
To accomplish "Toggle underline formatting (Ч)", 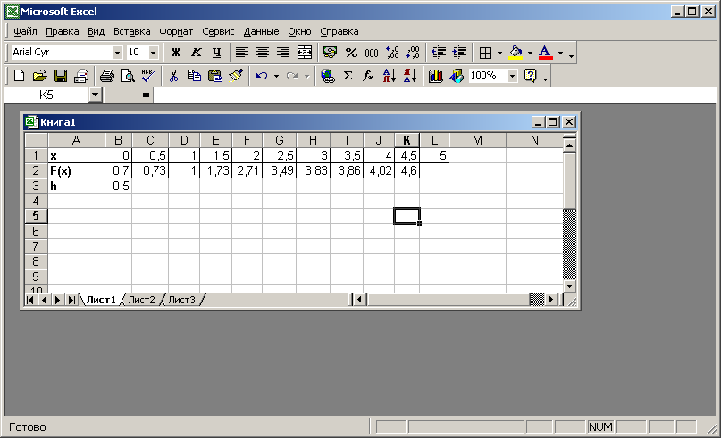I will click(x=216, y=53).
